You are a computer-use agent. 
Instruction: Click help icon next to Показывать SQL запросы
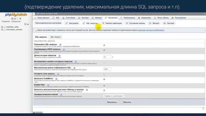pos(60,44)
